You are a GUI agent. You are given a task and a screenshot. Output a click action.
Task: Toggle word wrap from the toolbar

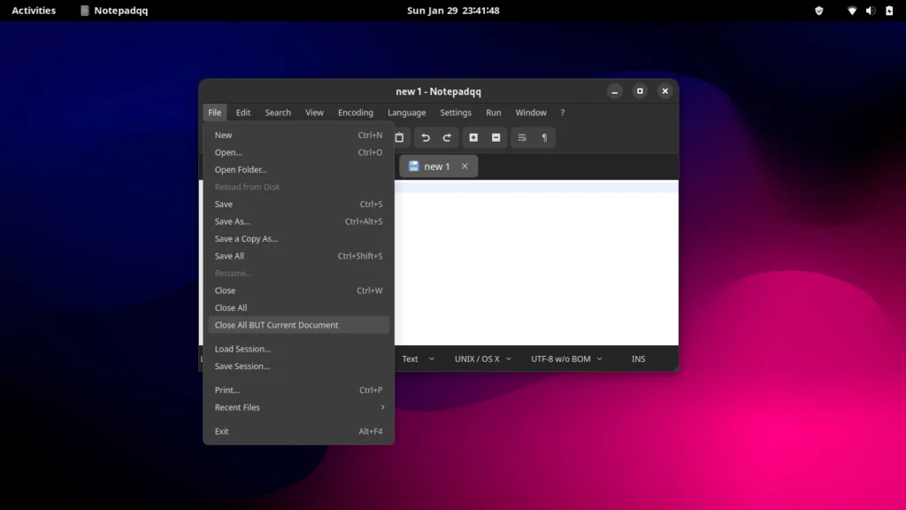(521, 137)
